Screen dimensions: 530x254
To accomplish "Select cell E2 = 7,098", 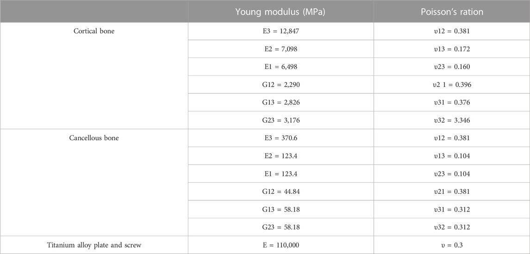I will coord(281,49).
